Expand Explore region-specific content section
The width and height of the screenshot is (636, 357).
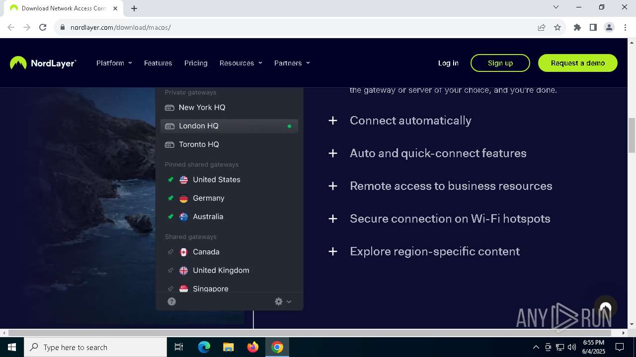click(x=424, y=251)
